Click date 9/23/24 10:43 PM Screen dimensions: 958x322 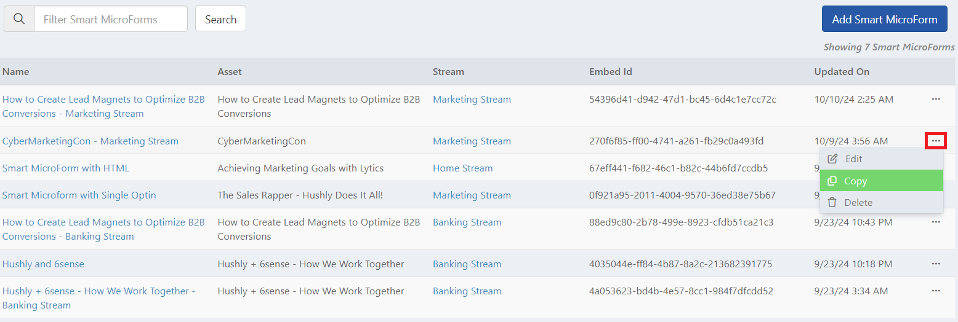(x=853, y=222)
